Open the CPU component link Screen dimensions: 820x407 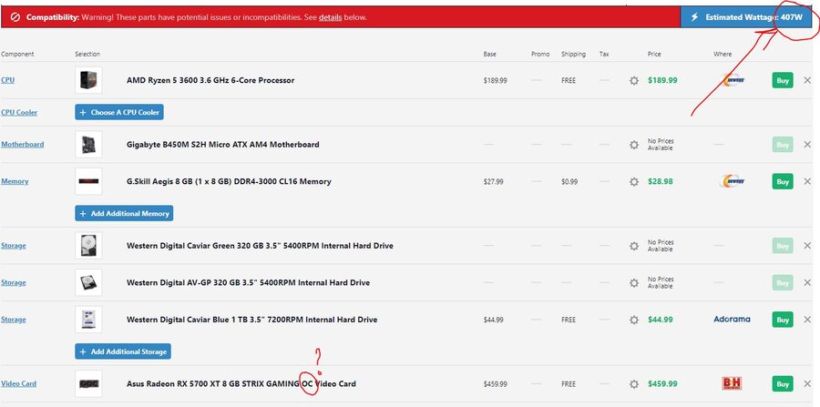pyautogui.click(x=8, y=80)
